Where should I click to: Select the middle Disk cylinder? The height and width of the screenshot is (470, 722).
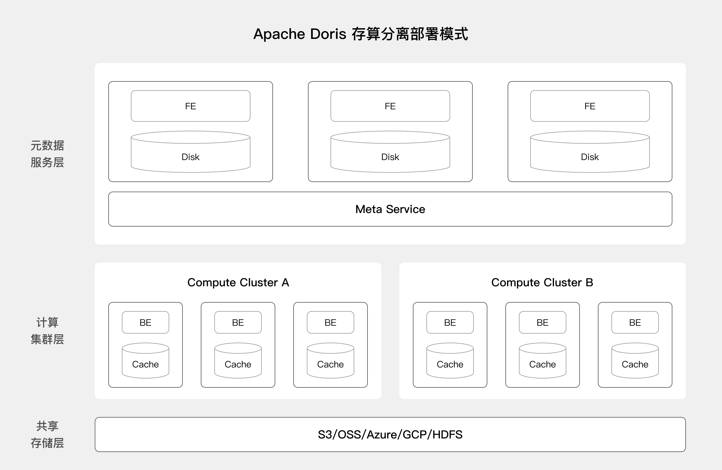click(390, 152)
